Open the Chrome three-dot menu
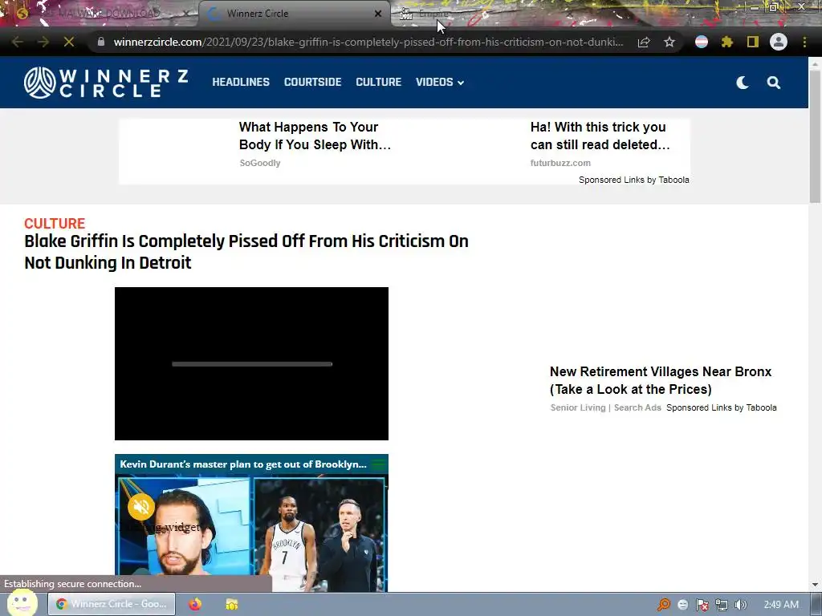Screen dimensions: 822x616 (804, 42)
